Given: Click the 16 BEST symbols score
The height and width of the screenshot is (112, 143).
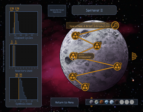Looking at the screenshot, I should (x=17, y=75).
